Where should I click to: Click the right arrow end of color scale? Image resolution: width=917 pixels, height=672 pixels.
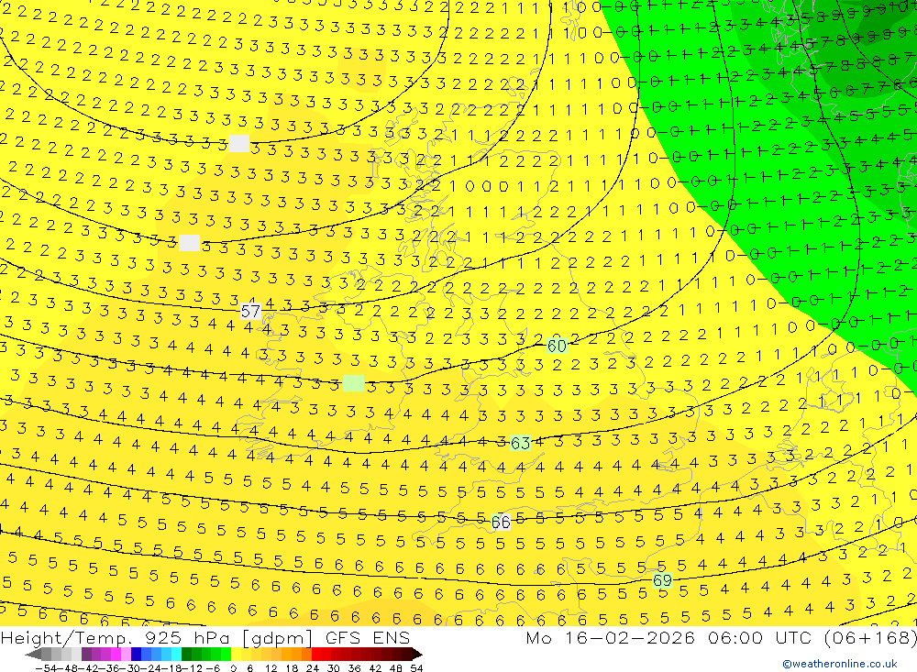pyautogui.click(x=417, y=654)
